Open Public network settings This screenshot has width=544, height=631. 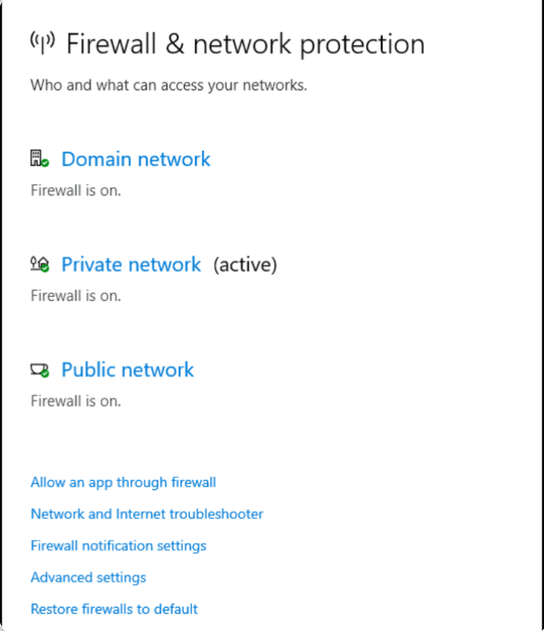coord(127,370)
